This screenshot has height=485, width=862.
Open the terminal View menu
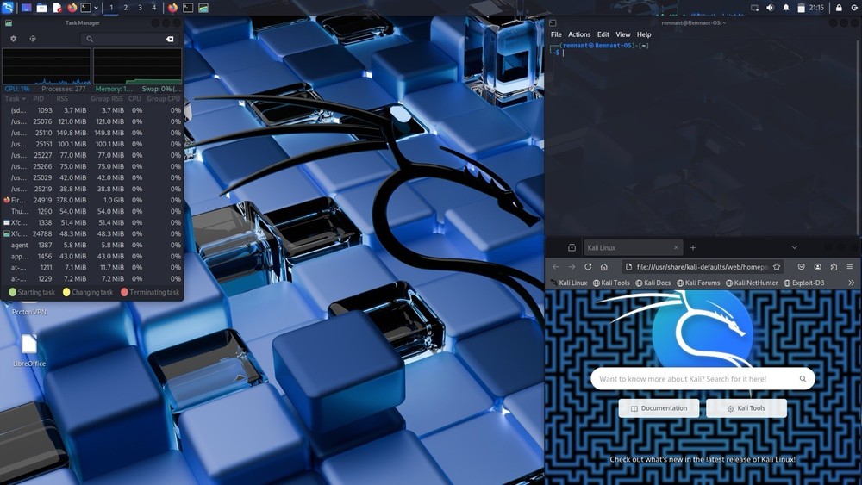click(623, 34)
